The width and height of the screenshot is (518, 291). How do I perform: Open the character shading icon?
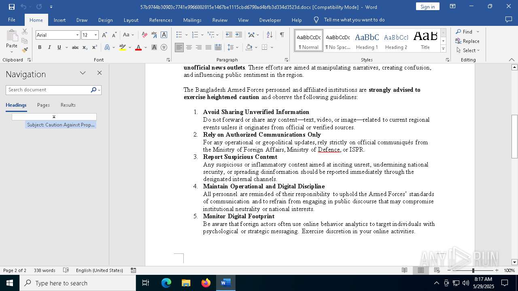[x=154, y=47]
